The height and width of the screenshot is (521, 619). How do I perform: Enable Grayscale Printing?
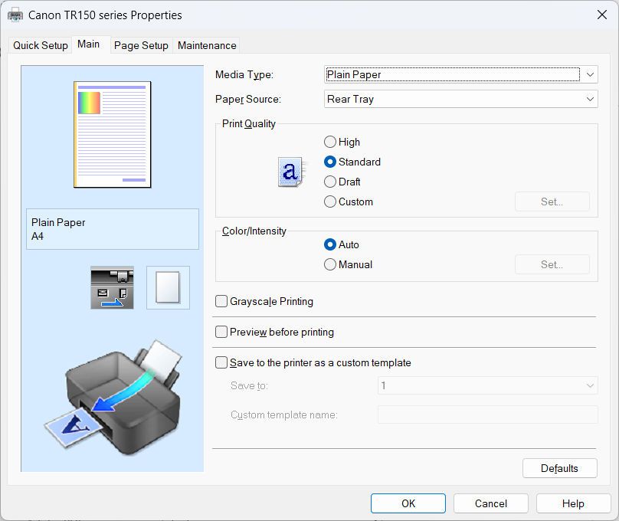point(221,302)
